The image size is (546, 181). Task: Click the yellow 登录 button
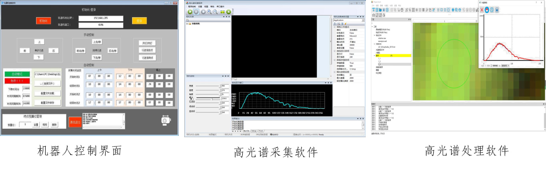(x=139, y=21)
